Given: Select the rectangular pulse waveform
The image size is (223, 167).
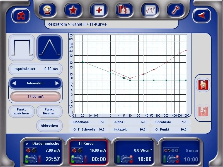Looking at the screenshot, I should click(22, 48).
